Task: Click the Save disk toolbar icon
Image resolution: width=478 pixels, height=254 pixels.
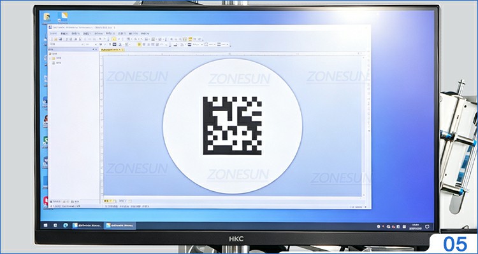Action: [61, 39]
